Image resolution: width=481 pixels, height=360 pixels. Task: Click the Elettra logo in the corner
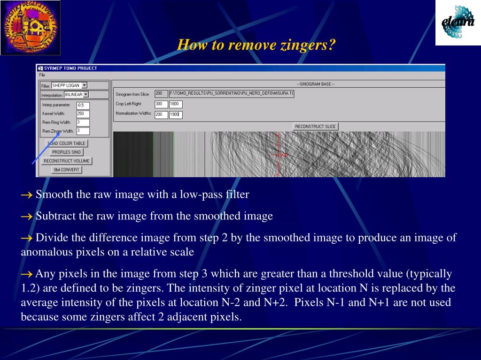(x=458, y=22)
